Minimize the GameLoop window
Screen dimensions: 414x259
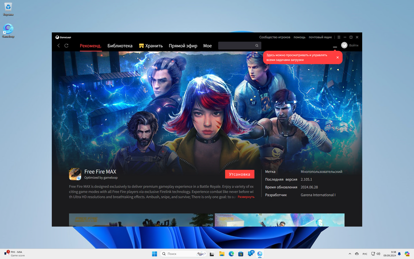pos(345,37)
